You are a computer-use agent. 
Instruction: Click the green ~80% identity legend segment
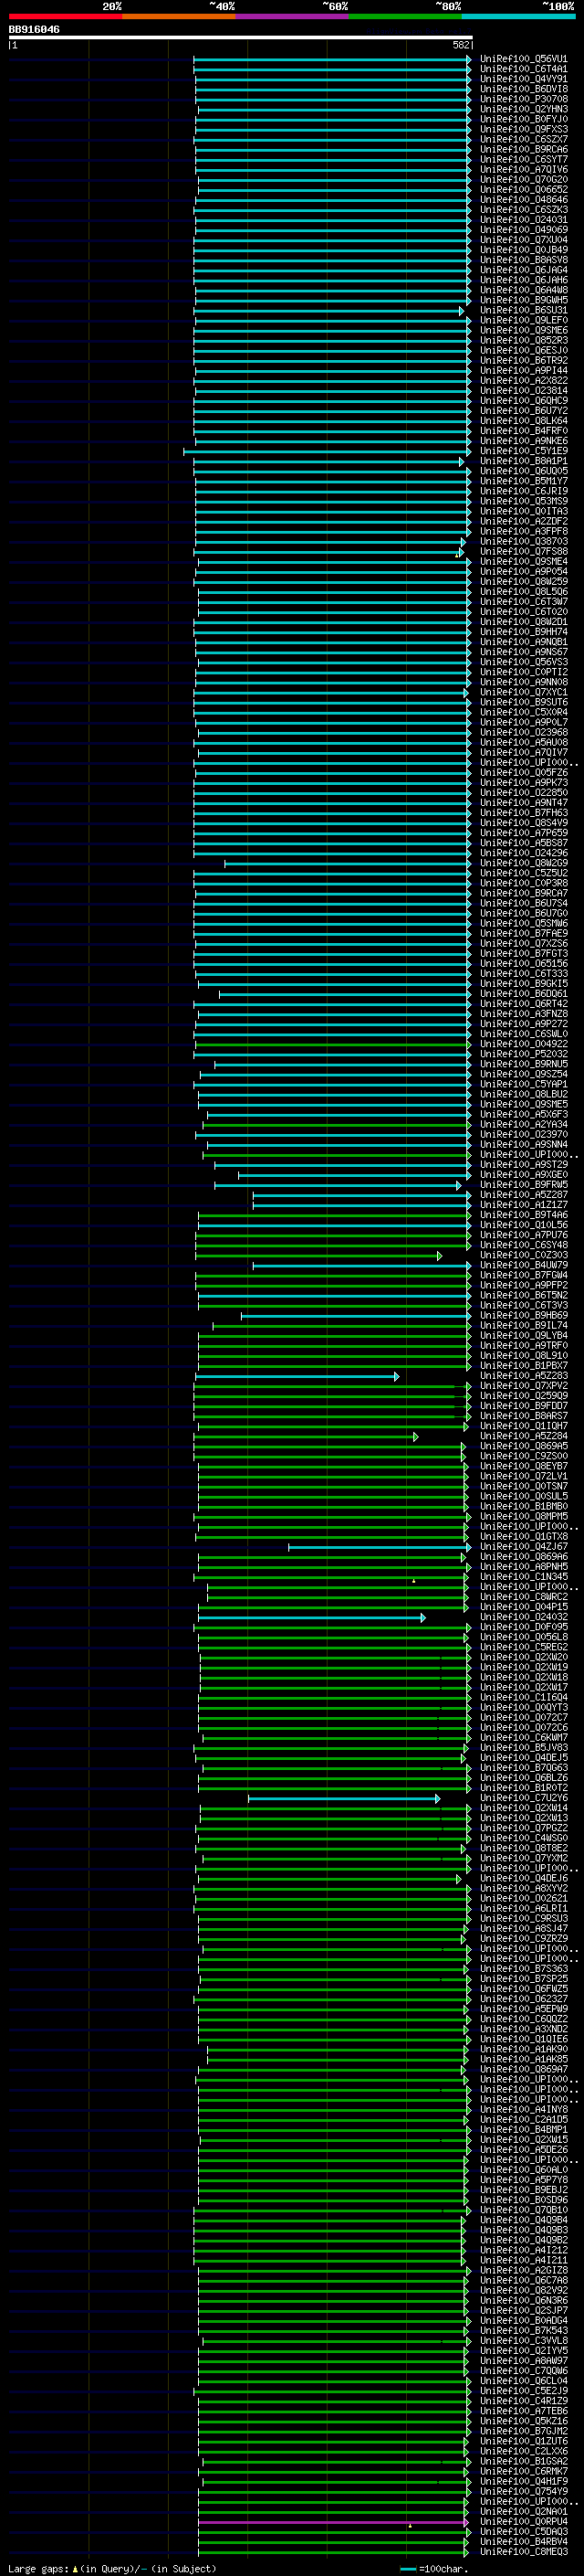[405, 16]
